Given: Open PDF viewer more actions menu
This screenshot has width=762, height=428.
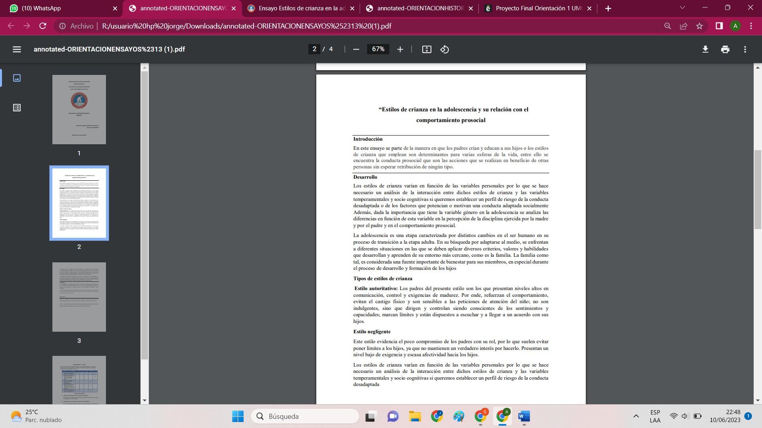Looking at the screenshot, I should point(745,49).
